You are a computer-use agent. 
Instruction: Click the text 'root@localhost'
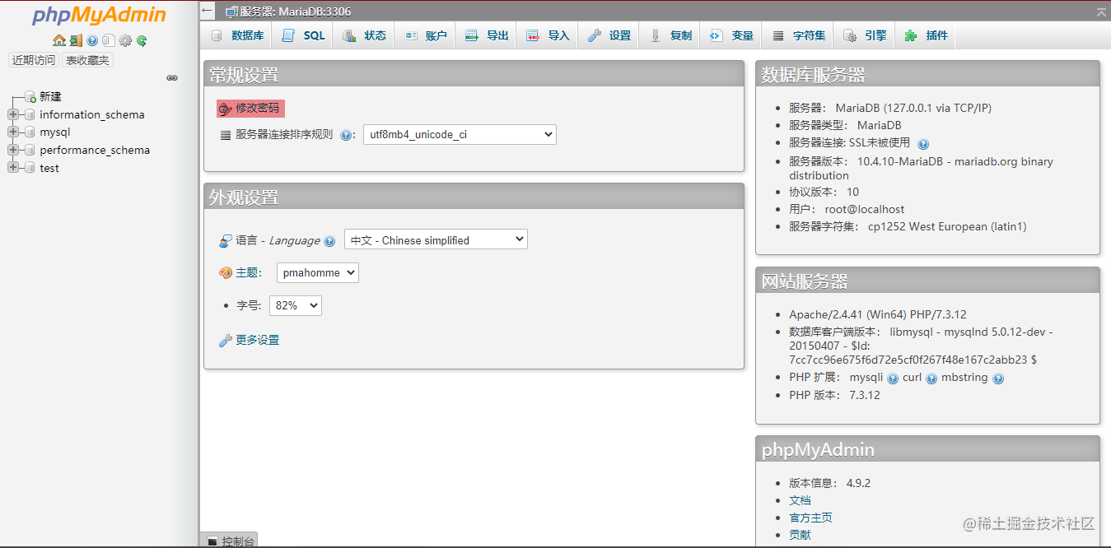[865, 209]
